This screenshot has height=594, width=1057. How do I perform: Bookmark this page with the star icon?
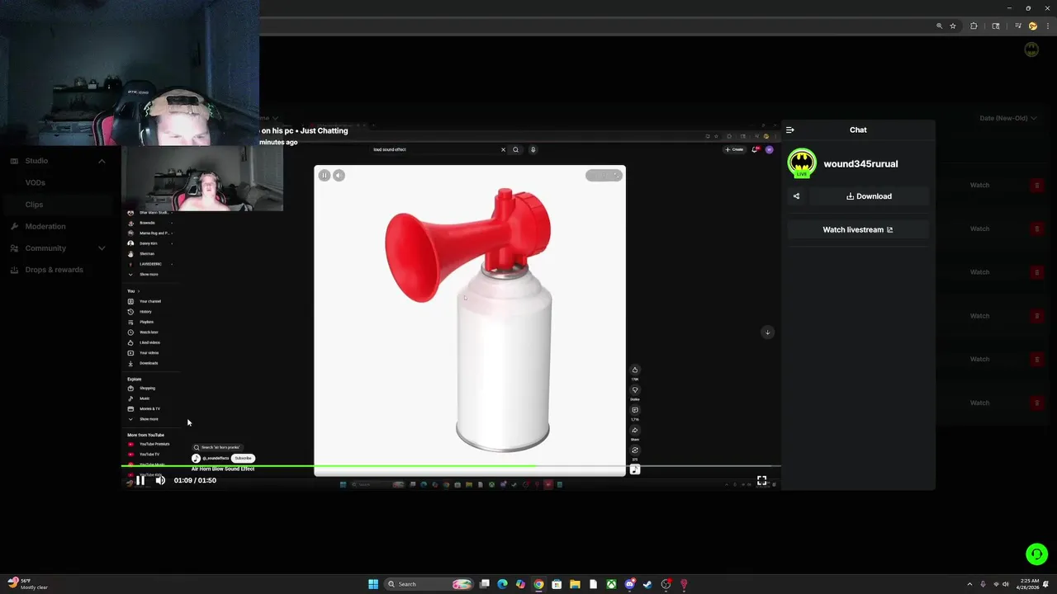pyautogui.click(x=953, y=26)
